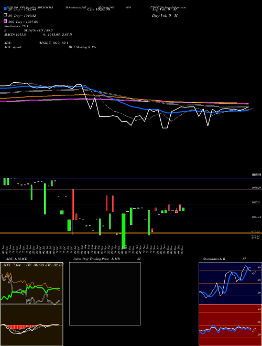Image resolution: width=262 pixels, height=346 pixels.
Task: Click the 'CL: 1020.00' closing price label
Action: (99, 9)
